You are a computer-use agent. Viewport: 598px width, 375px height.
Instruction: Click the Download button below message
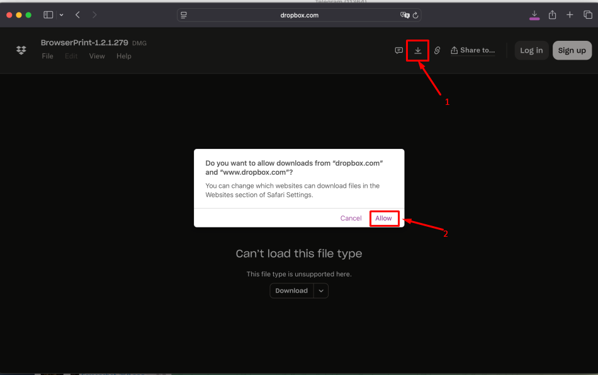click(x=291, y=290)
